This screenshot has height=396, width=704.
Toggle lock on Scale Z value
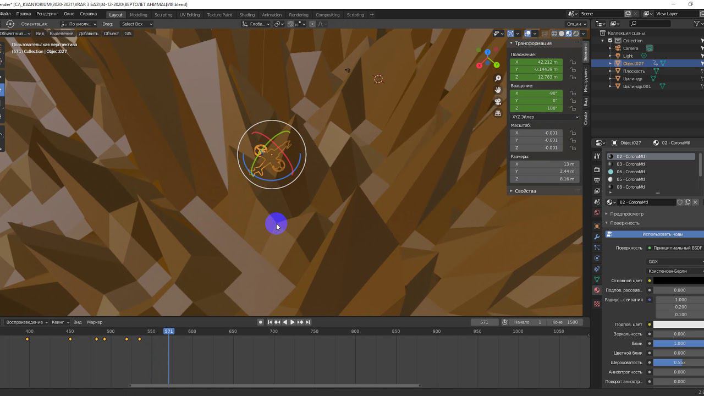573,148
